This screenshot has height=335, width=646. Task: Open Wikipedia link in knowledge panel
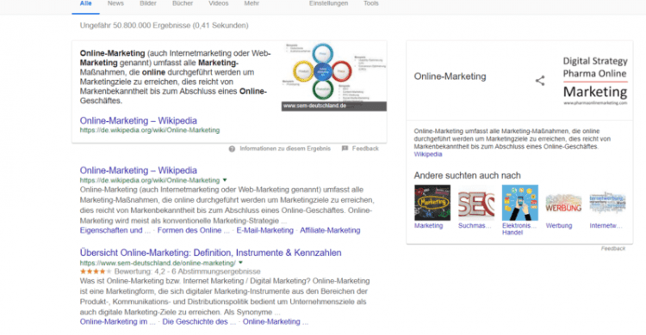coord(428,155)
